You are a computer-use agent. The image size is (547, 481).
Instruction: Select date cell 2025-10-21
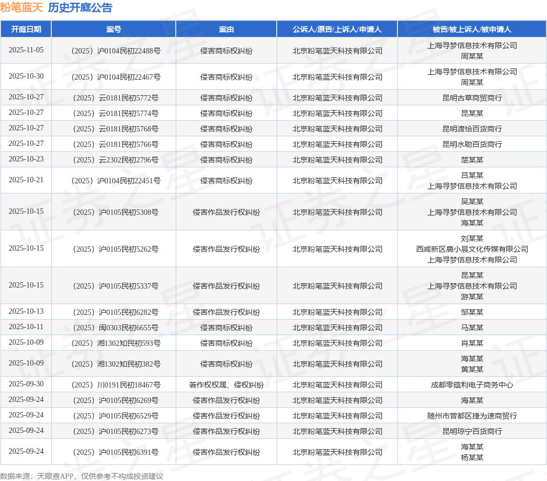click(x=26, y=180)
